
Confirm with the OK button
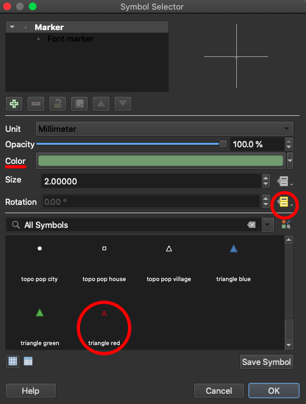pos(274,391)
